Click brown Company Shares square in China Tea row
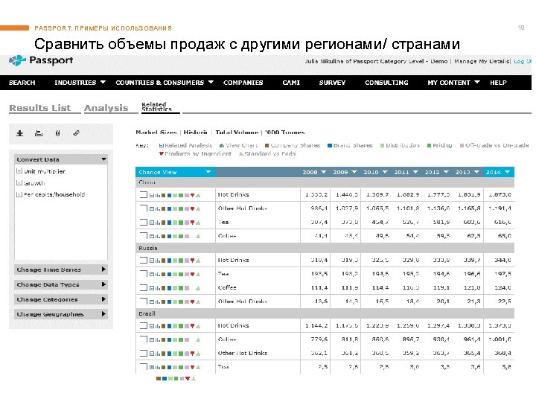This screenshot has width=536, height=402. (163, 223)
